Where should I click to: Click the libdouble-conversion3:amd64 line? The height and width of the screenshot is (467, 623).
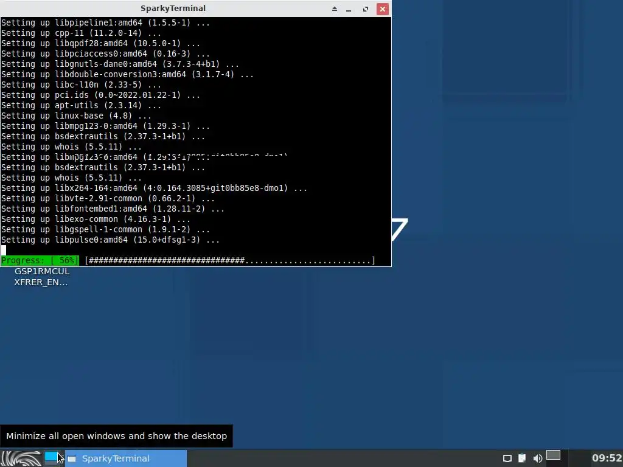pos(127,74)
